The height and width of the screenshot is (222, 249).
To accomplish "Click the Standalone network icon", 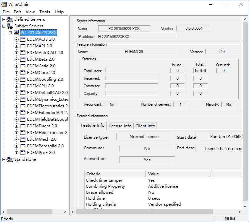I will click(10, 159).
